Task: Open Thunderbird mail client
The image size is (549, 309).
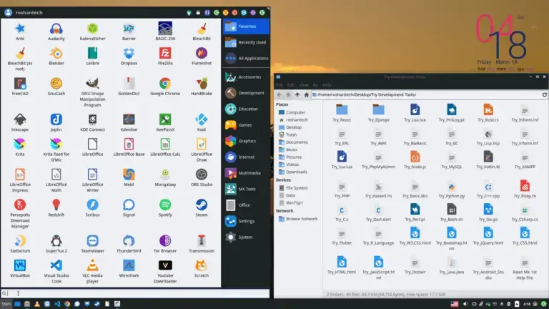Action: tap(129, 244)
